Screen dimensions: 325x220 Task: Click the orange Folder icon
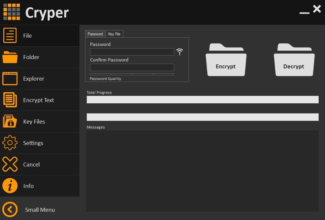tap(10, 57)
